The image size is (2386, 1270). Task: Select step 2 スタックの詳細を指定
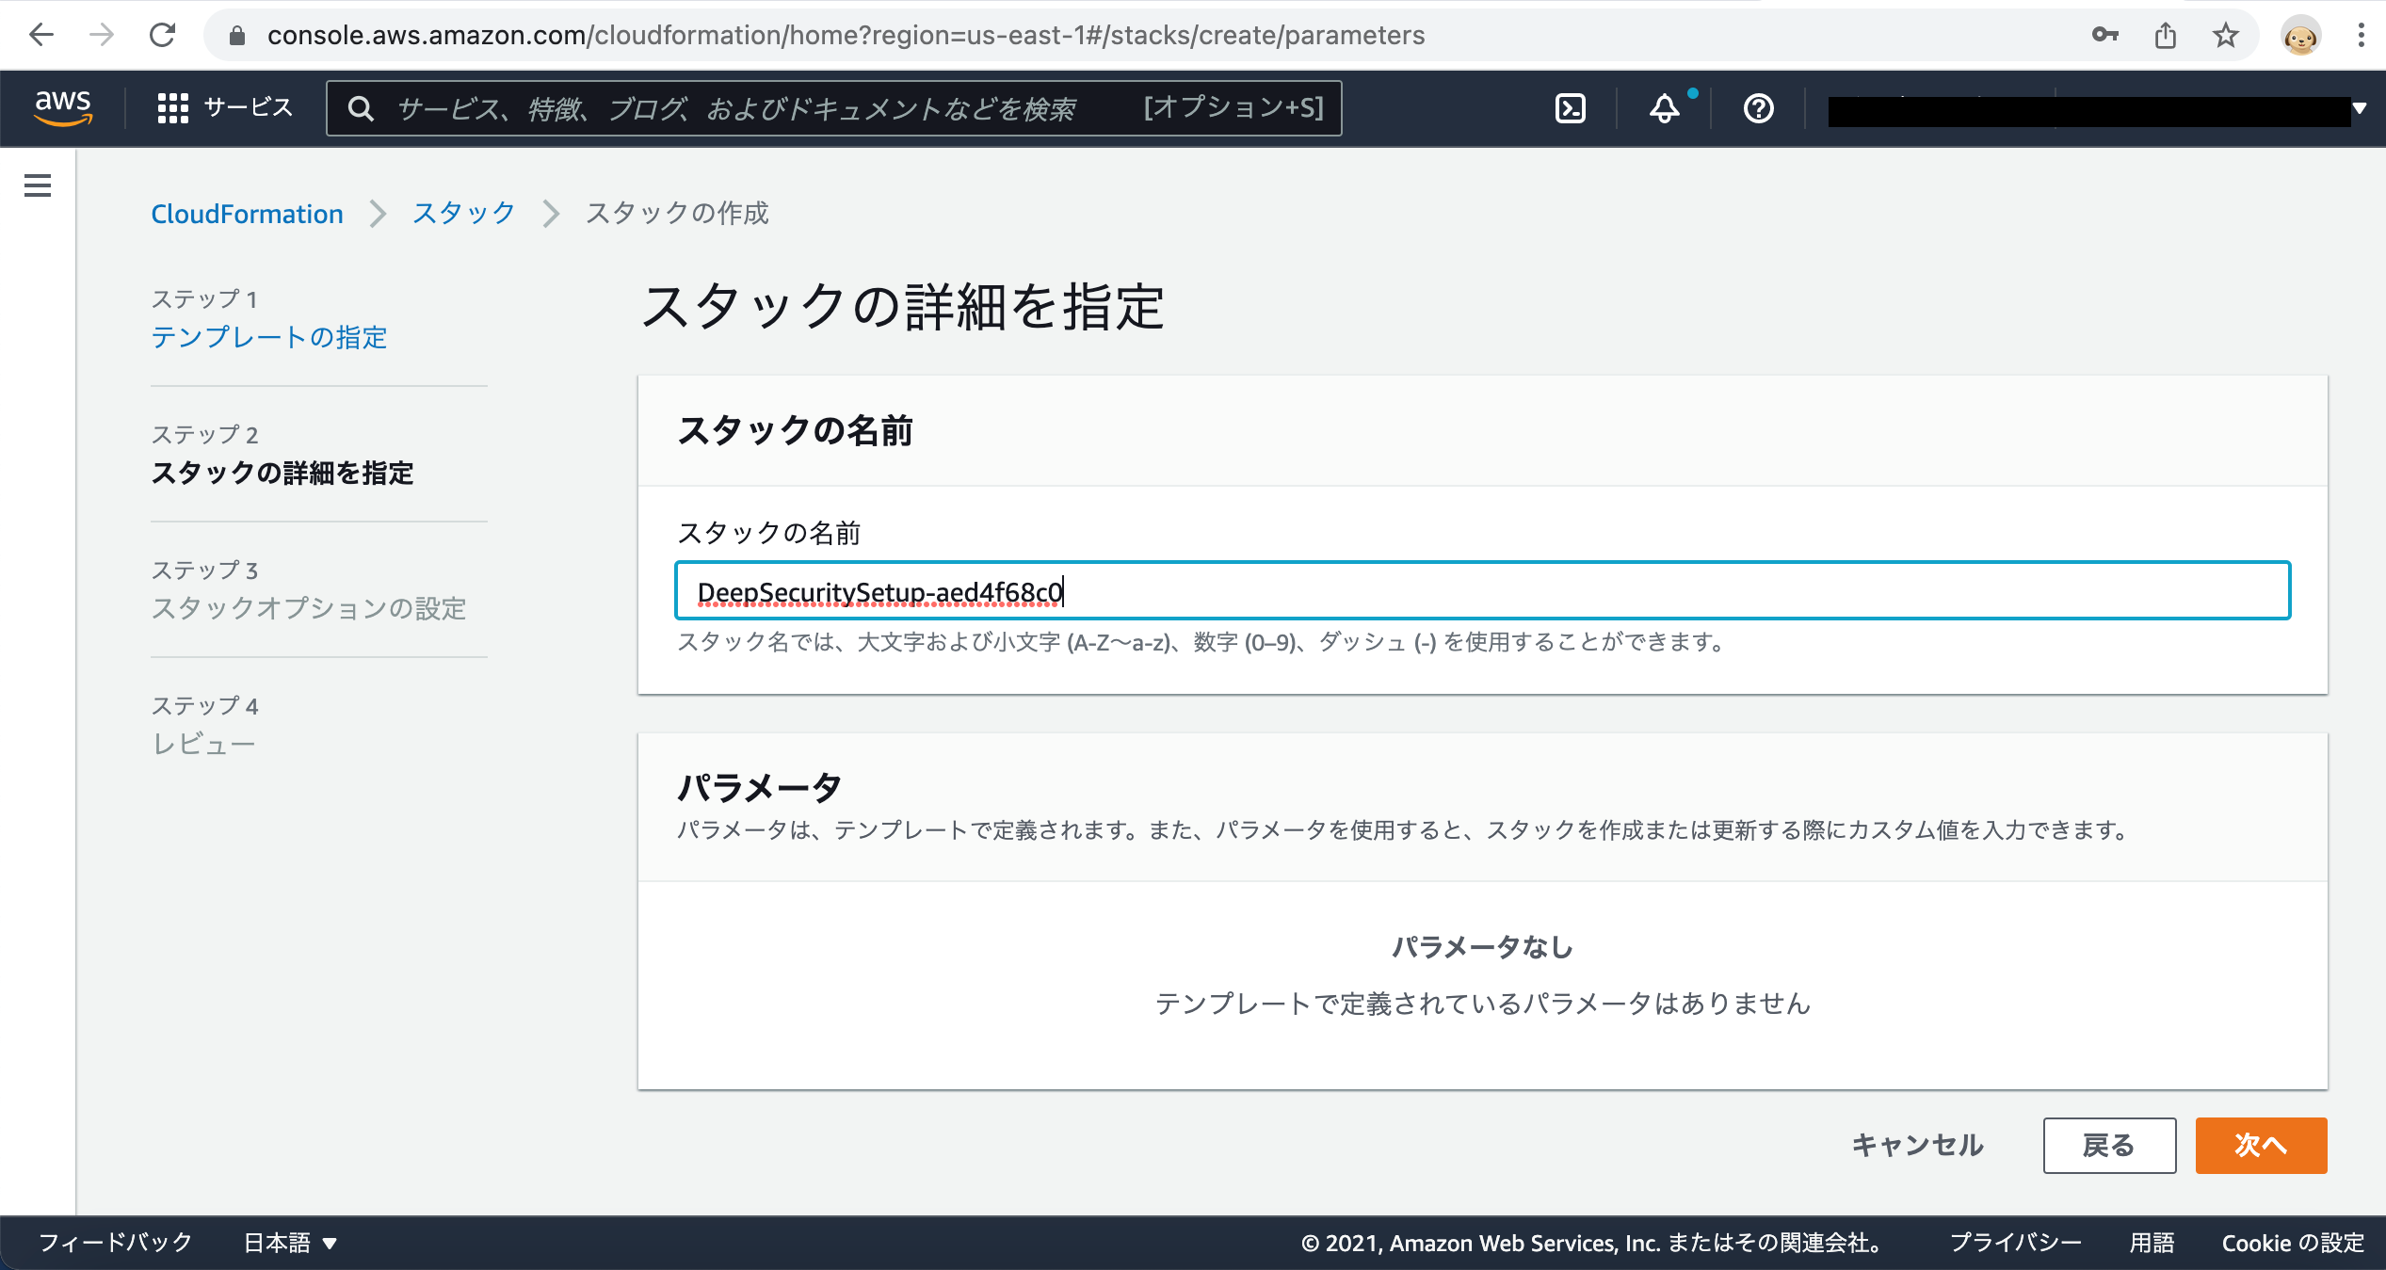pos(282,473)
